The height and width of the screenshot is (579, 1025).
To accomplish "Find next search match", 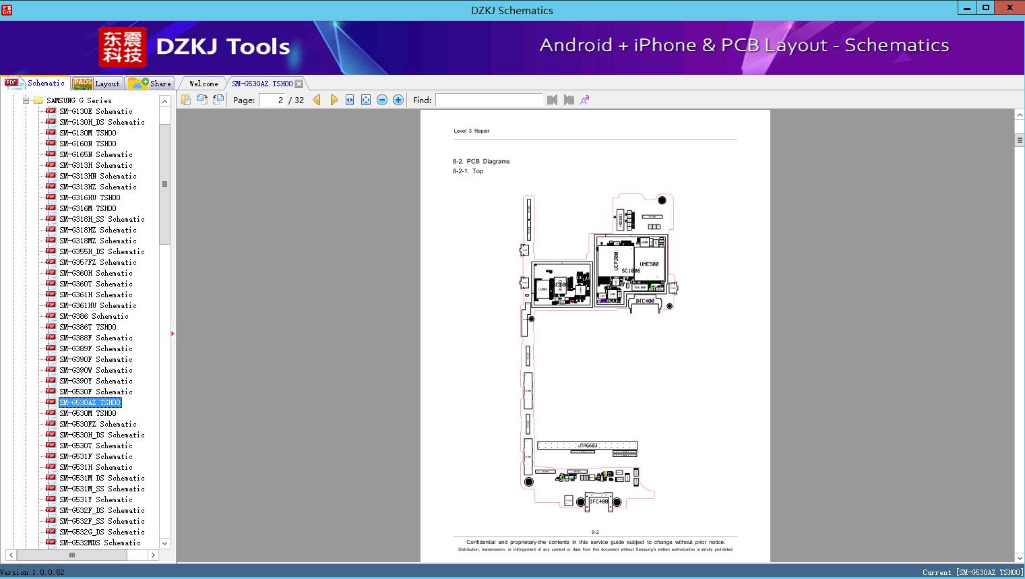I will pos(569,100).
